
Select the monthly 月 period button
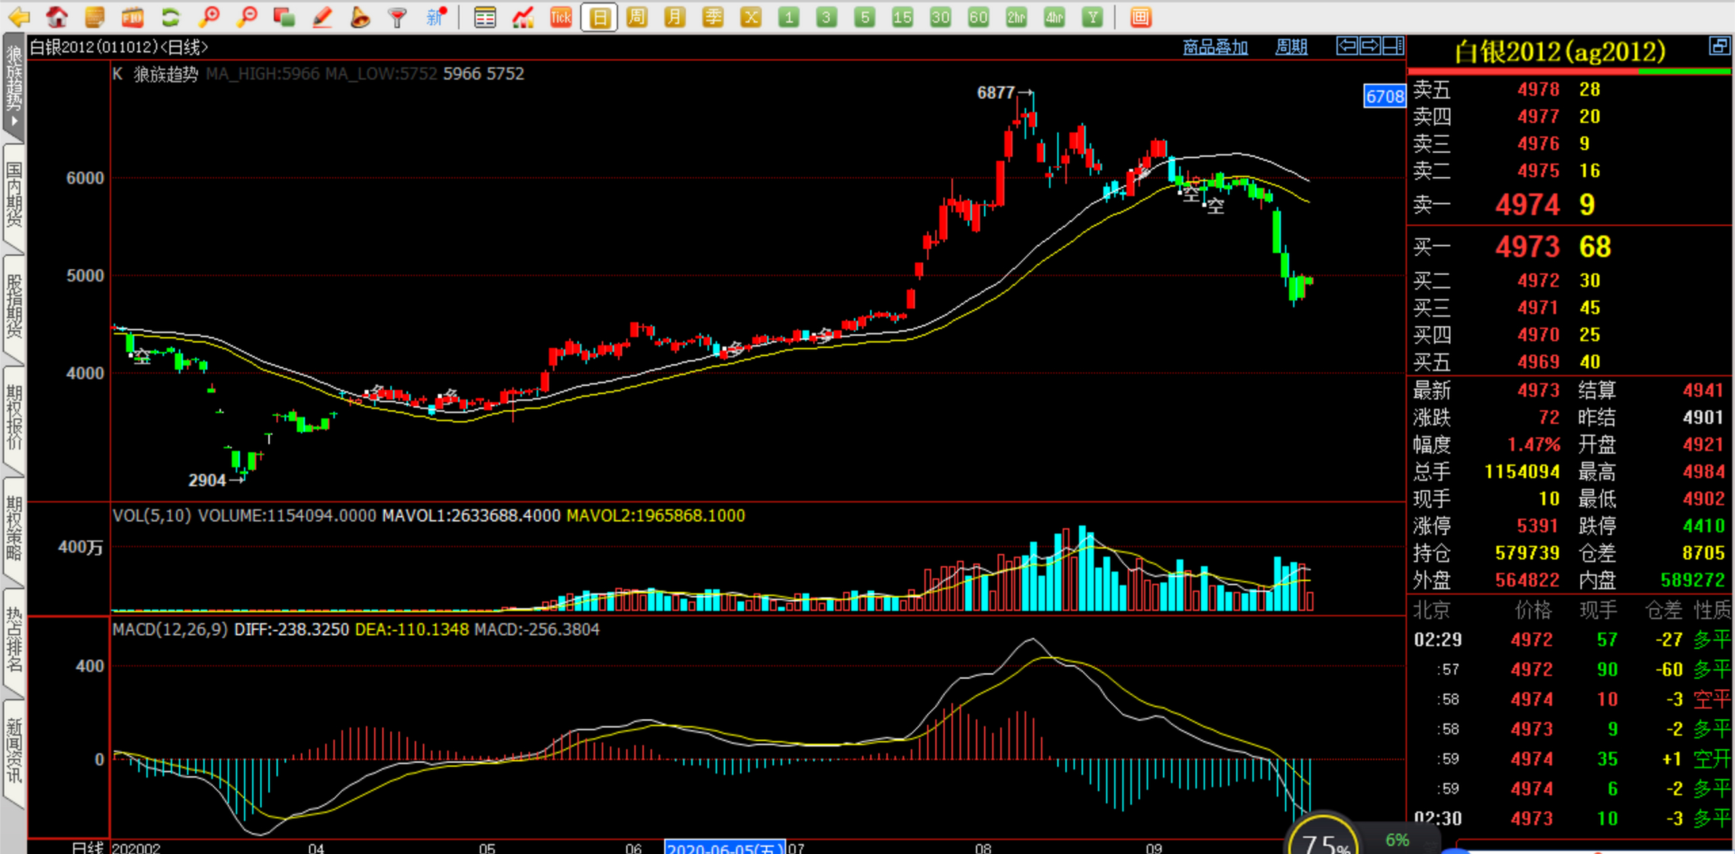click(x=674, y=17)
